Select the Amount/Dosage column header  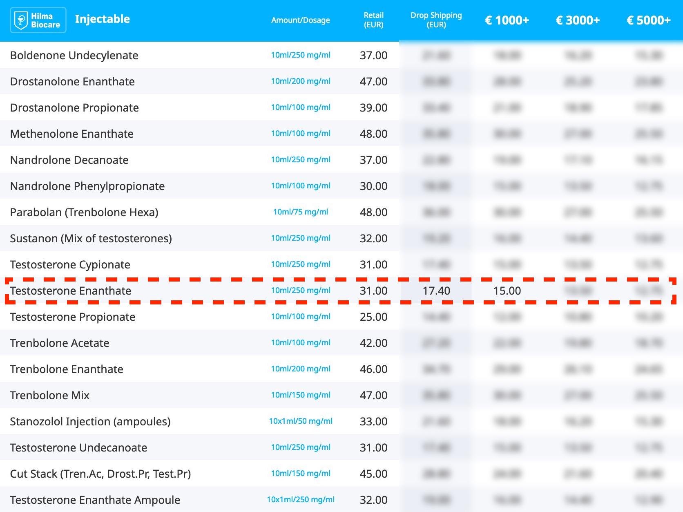click(x=300, y=20)
